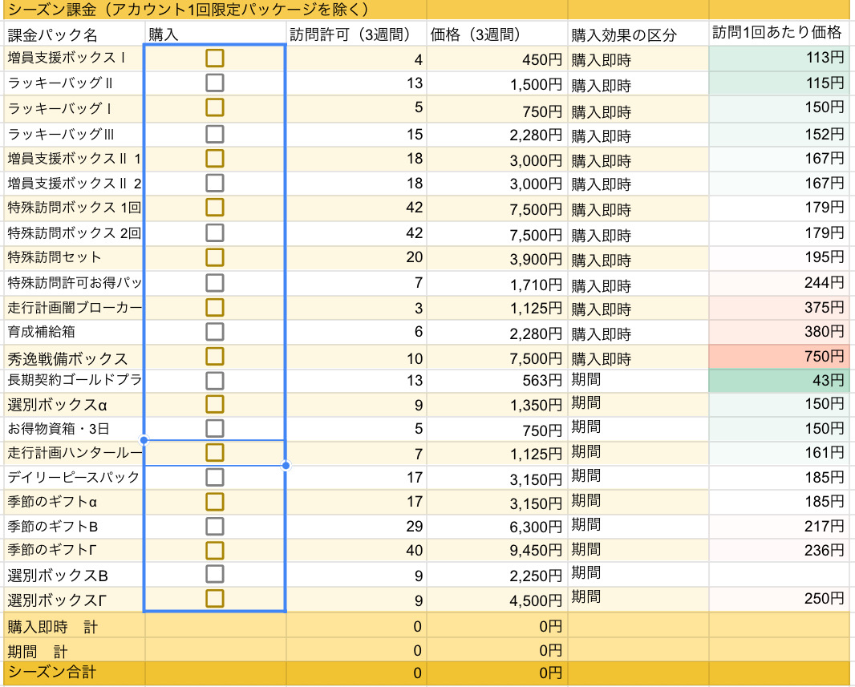
Task: Check the 育成補給箱 purchase checkbox
Action: [x=214, y=331]
